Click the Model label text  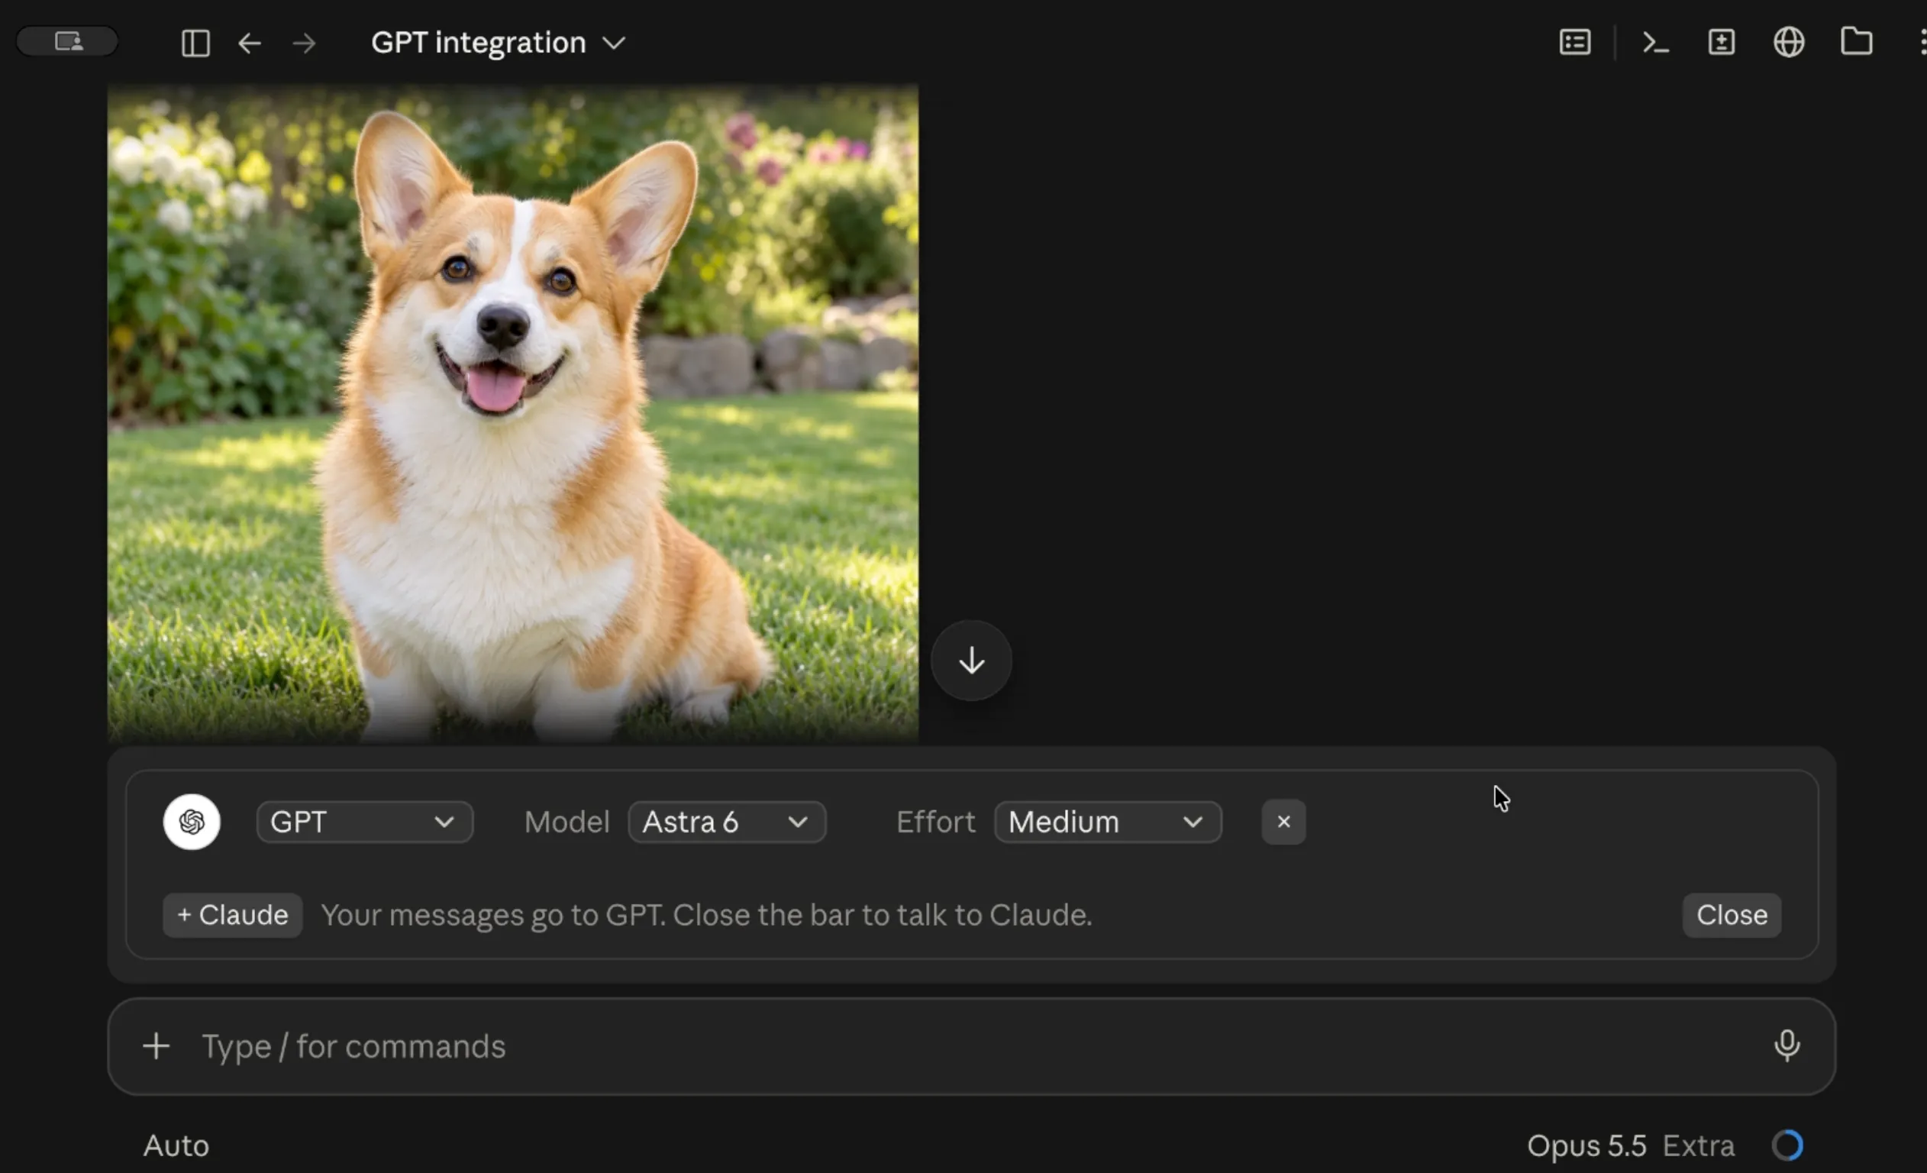click(566, 822)
